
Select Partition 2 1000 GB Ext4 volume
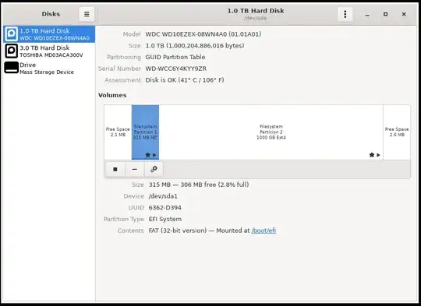tap(271, 132)
